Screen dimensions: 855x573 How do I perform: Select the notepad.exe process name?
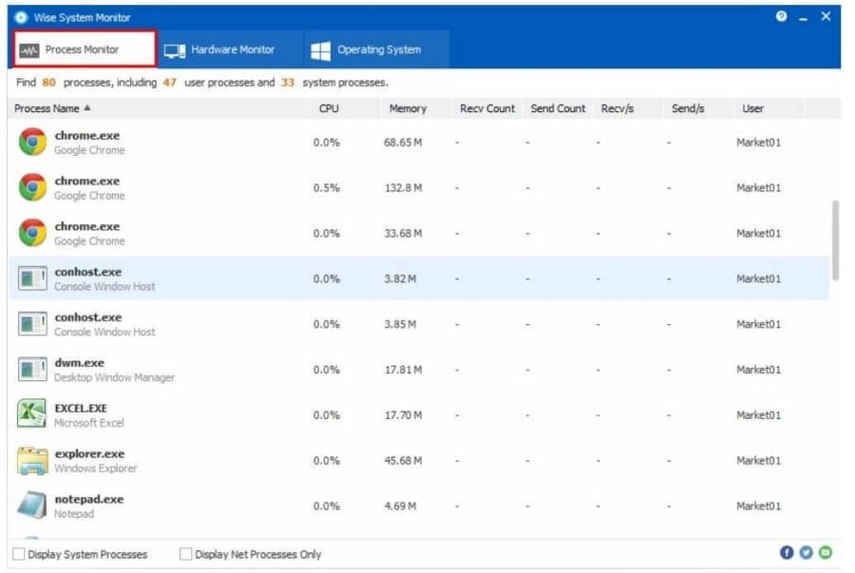tap(89, 499)
